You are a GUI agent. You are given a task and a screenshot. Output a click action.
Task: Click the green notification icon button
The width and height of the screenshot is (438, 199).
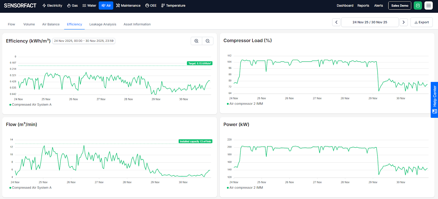[x=418, y=5]
